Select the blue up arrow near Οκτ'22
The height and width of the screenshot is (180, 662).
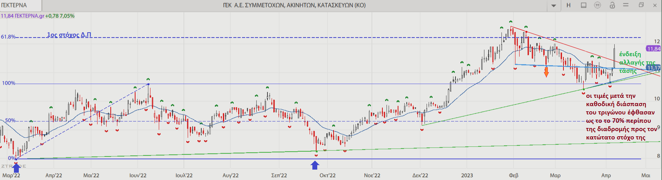tap(315, 165)
